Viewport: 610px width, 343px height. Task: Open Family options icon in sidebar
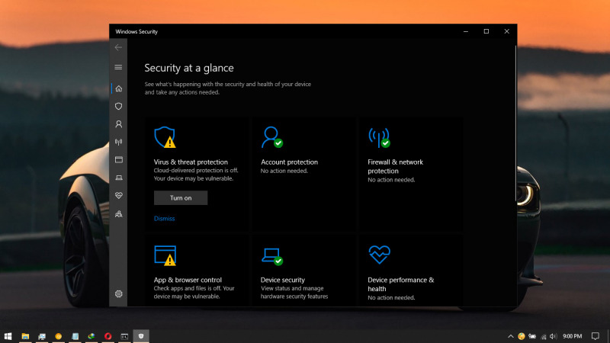point(118,214)
